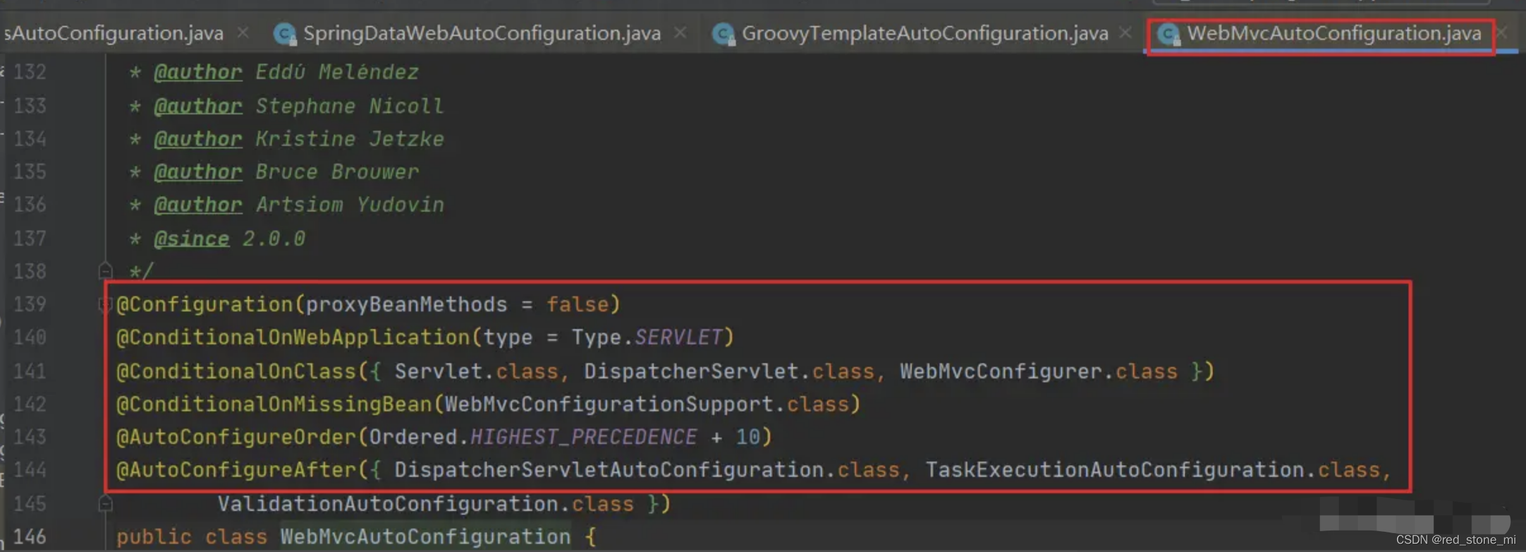
Task: Select the partially visible sAutoConfiguration.java tab
Action: (114, 33)
